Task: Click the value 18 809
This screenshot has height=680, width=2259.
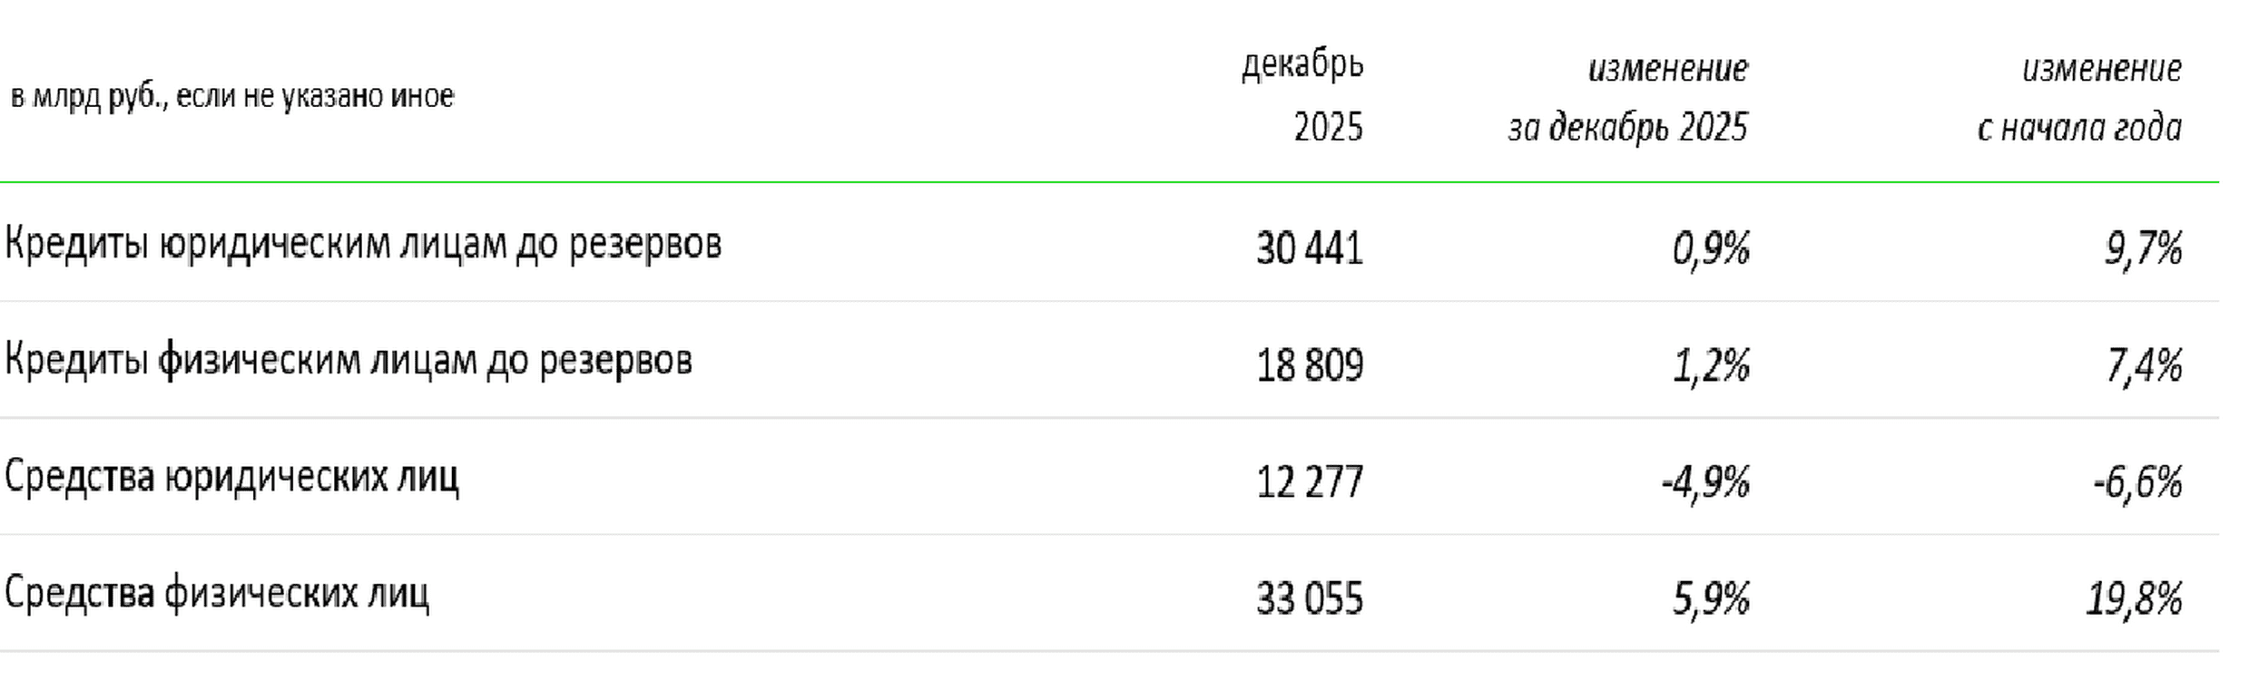Action: (1310, 365)
